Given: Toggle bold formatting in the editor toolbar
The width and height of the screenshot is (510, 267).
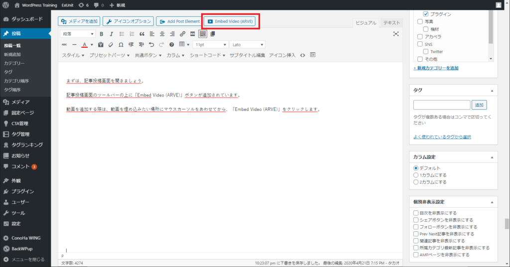Looking at the screenshot, I should (x=102, y=34).
